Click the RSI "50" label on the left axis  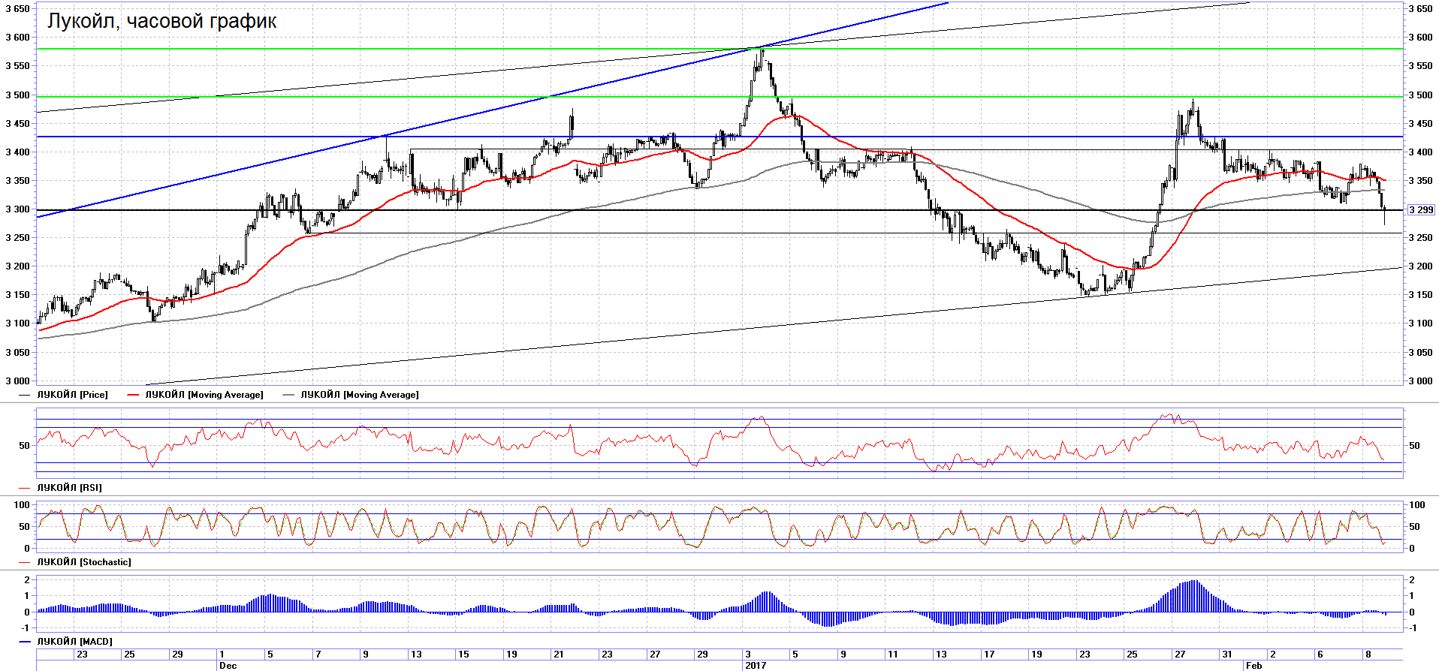point(25,446)
